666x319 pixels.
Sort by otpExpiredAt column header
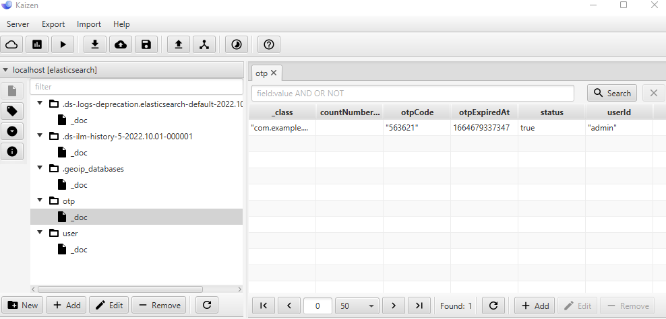tap(484, 112)
